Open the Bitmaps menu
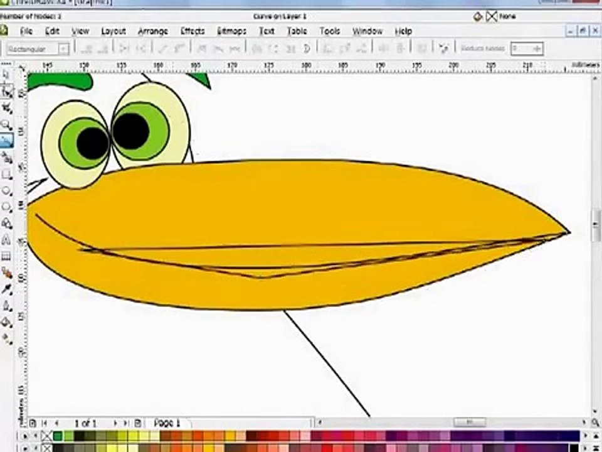Viewport: 602px width, 452px height. 231,31
